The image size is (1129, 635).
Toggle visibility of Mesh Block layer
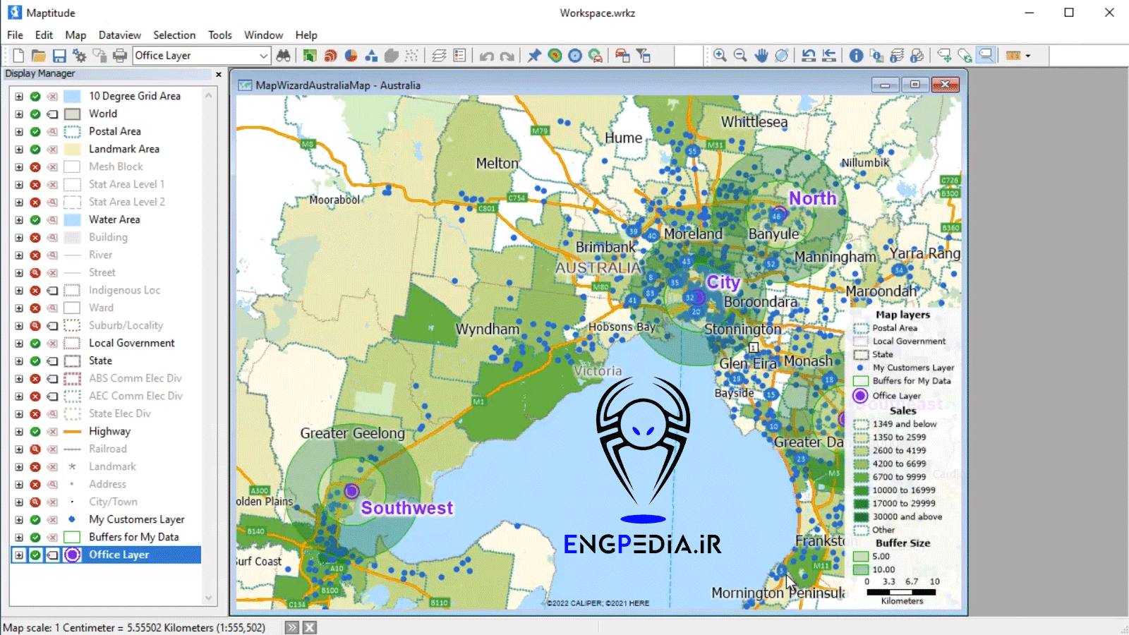pos(35,167)
